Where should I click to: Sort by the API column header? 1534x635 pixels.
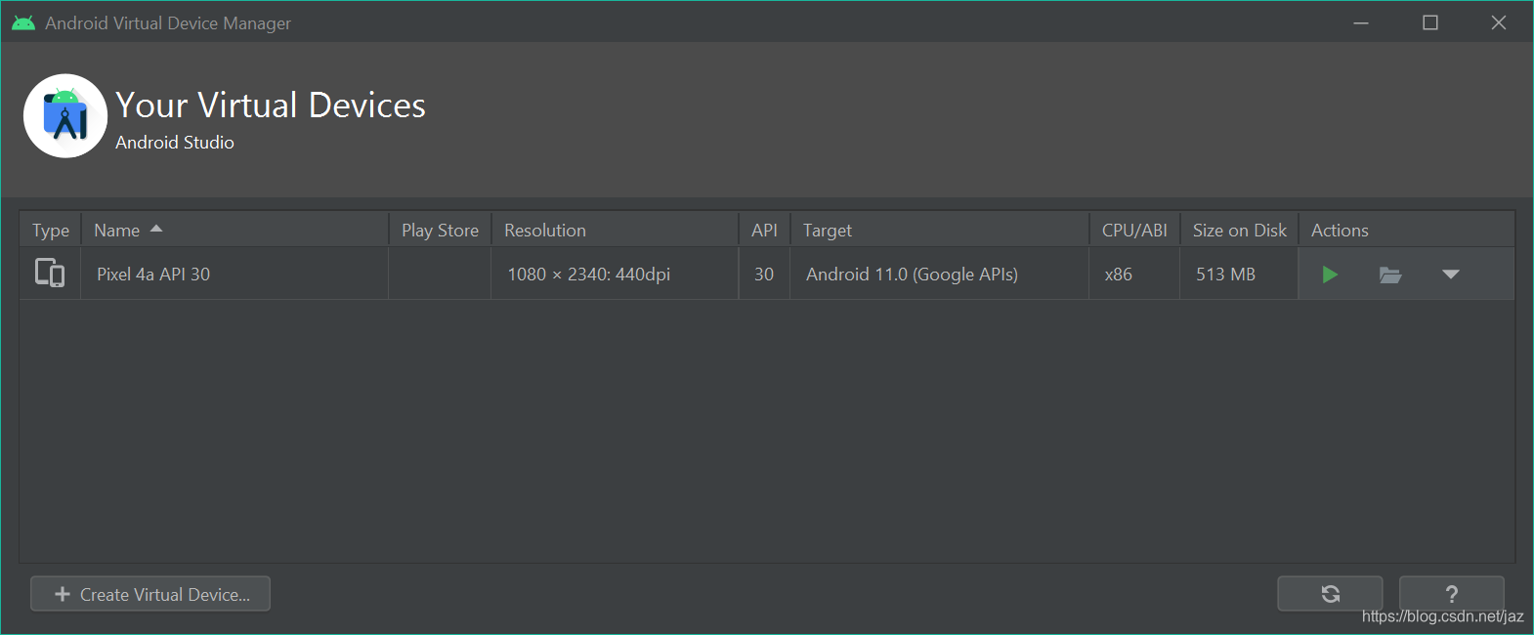764,231
